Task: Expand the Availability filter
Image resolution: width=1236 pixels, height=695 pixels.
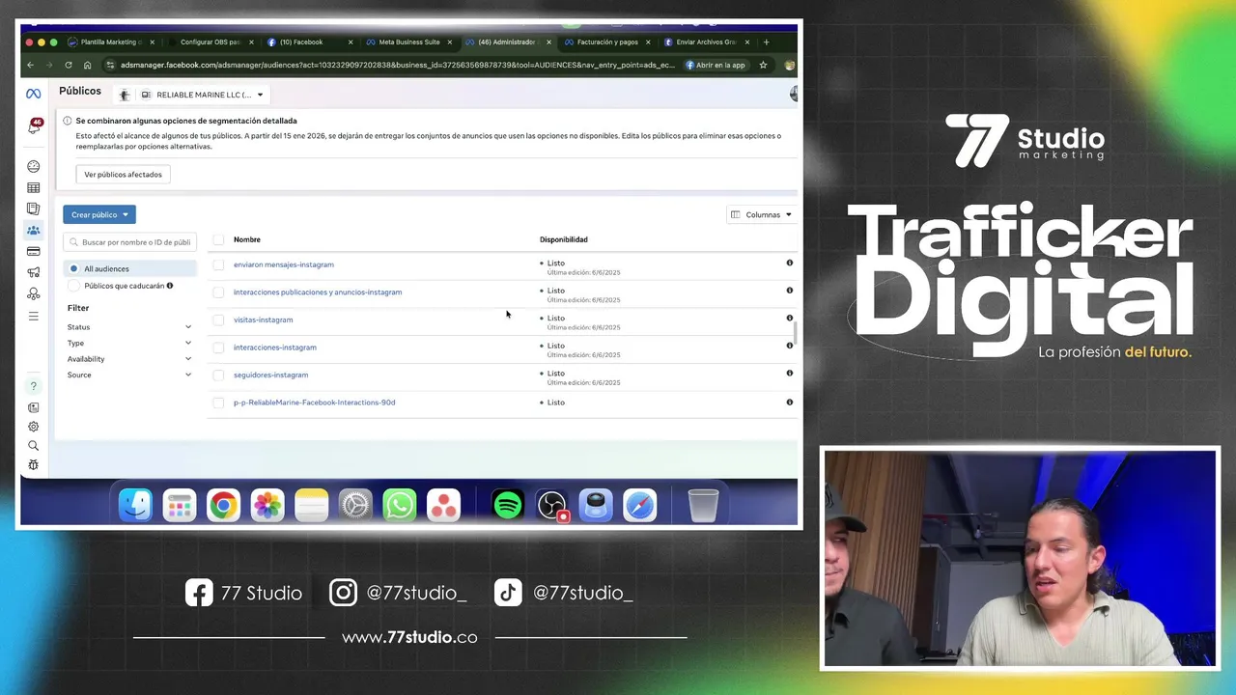Action: point(129,359)
